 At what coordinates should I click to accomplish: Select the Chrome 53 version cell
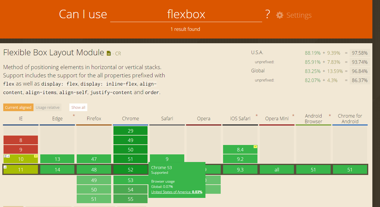[x=130, y=180]
